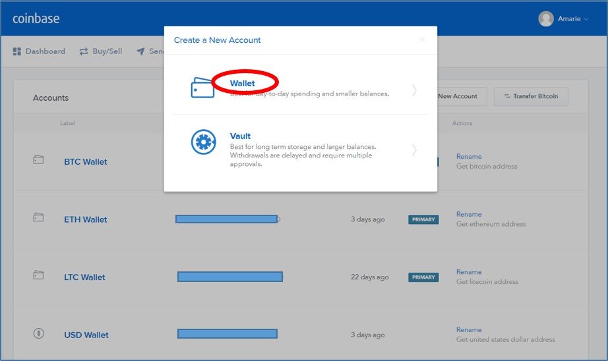Click the Wallet icon in dialog
Screen dimensions: 608x361
[202, 88]
